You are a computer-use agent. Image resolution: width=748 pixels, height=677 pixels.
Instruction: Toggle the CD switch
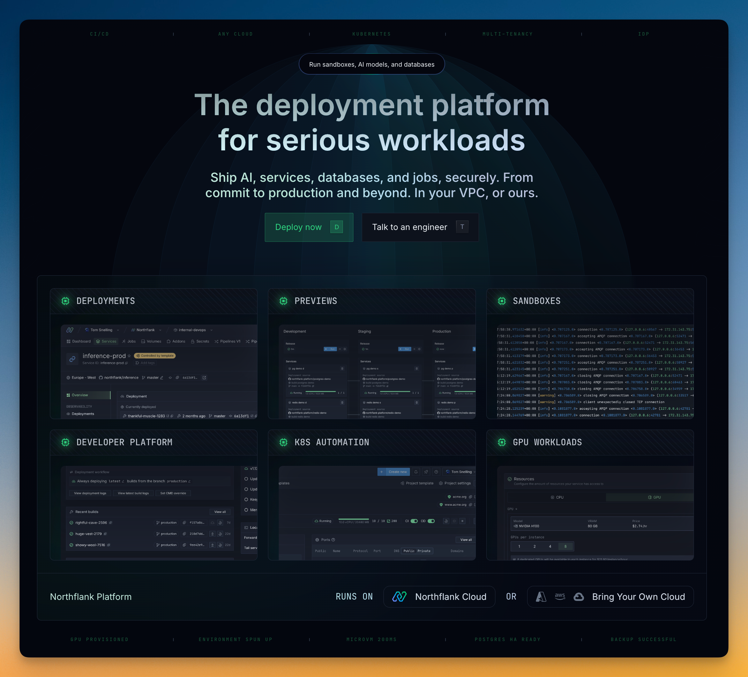coord(431,521)
